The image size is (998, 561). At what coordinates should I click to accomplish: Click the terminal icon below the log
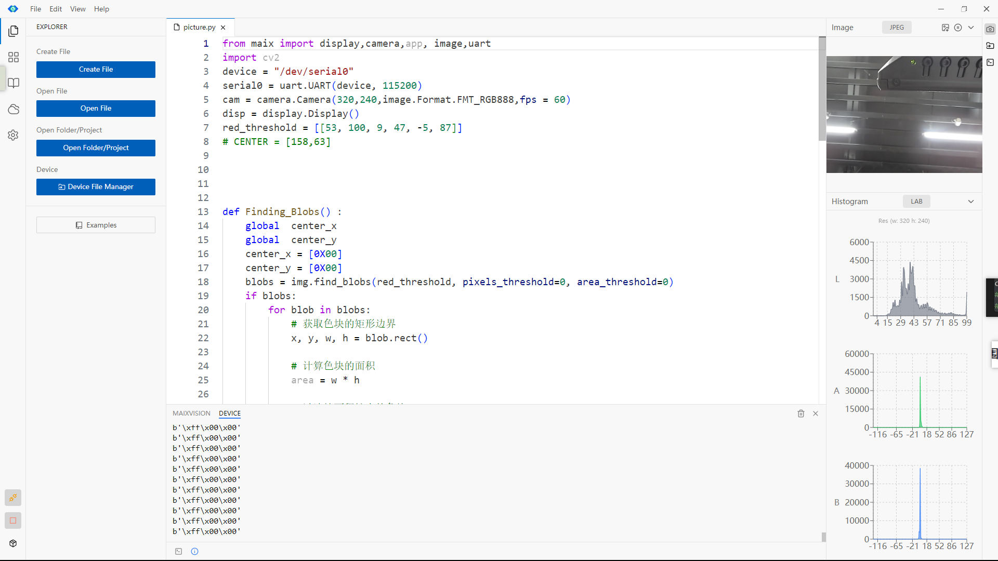click(x=179, y=552)
